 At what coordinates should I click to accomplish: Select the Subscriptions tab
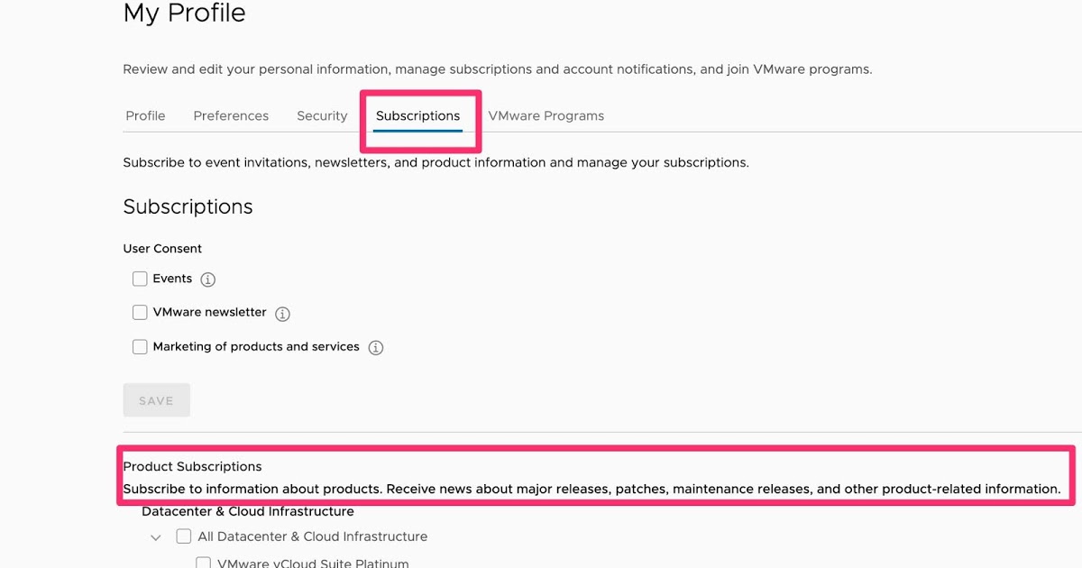click(417, 115)
